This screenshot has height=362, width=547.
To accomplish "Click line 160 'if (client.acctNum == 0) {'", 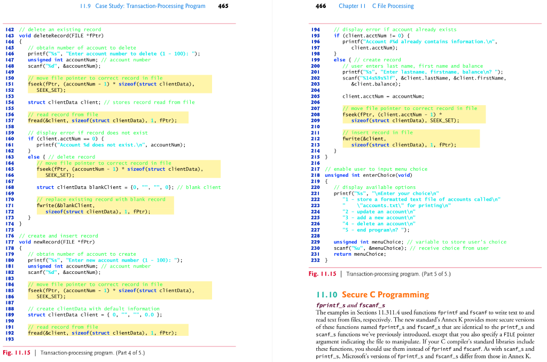I will (x=66, y=138).
